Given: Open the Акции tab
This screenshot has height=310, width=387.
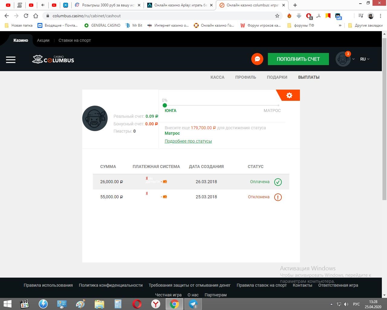Looking at the screenshot, I should pos(43,40).
